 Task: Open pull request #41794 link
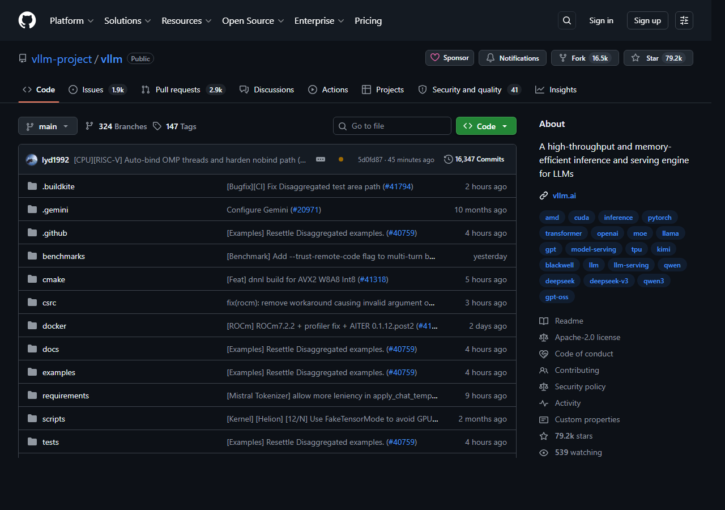[x=398, y=186]
